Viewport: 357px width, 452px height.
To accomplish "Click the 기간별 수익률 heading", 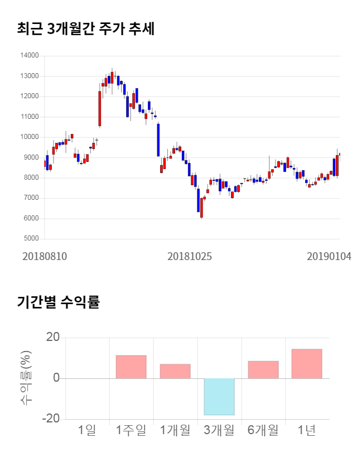I will (x=58, y=303).
